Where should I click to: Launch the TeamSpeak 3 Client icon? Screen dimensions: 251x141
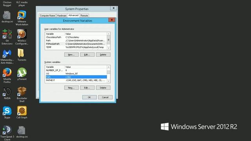click(x=7, y=133)
